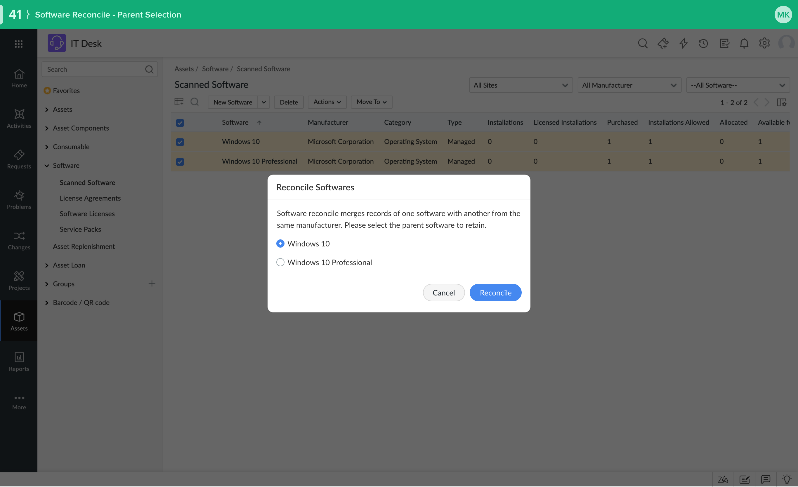The height and width of the screenshot is (487, 798).
Task: Click Cancel in the dialog
Action: (x=444, y=293)
